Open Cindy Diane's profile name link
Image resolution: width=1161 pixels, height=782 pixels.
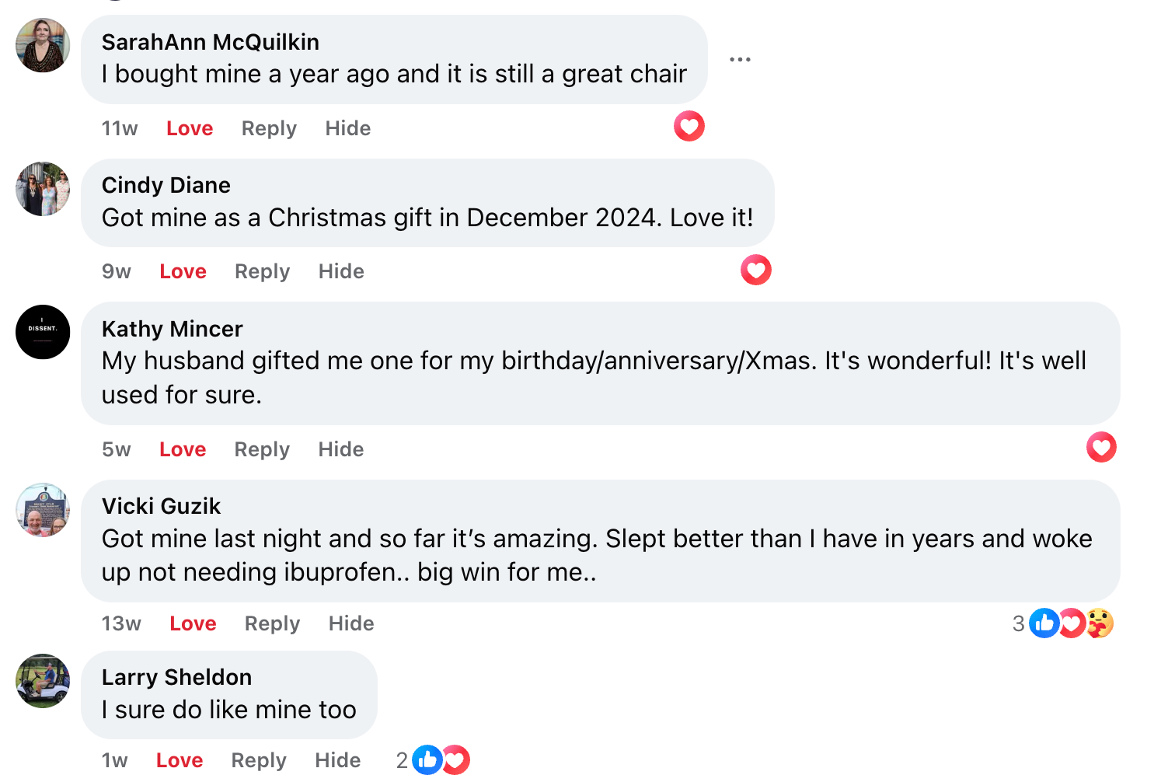pyautogui.click(x=166, y=185)
